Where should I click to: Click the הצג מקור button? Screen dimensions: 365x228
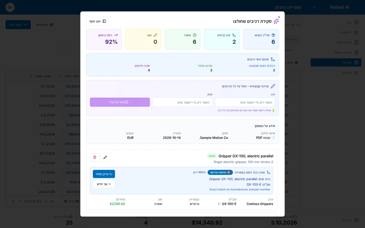pyautogui.click(x=98, y=21)
